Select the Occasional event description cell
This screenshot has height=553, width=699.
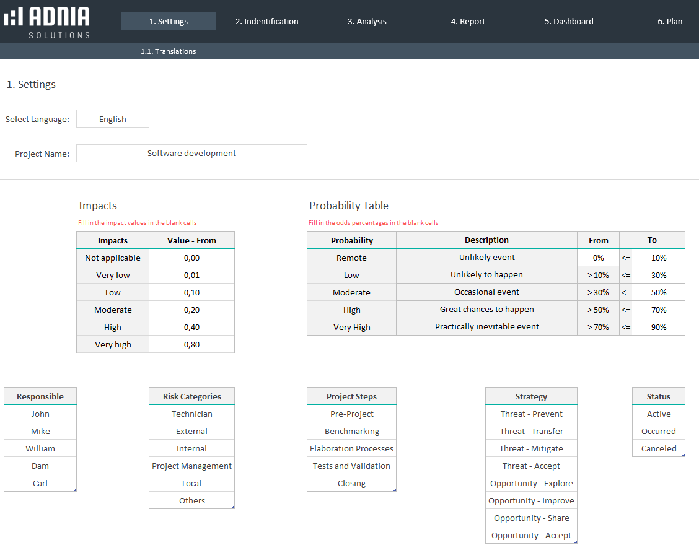tap(486, 292)
